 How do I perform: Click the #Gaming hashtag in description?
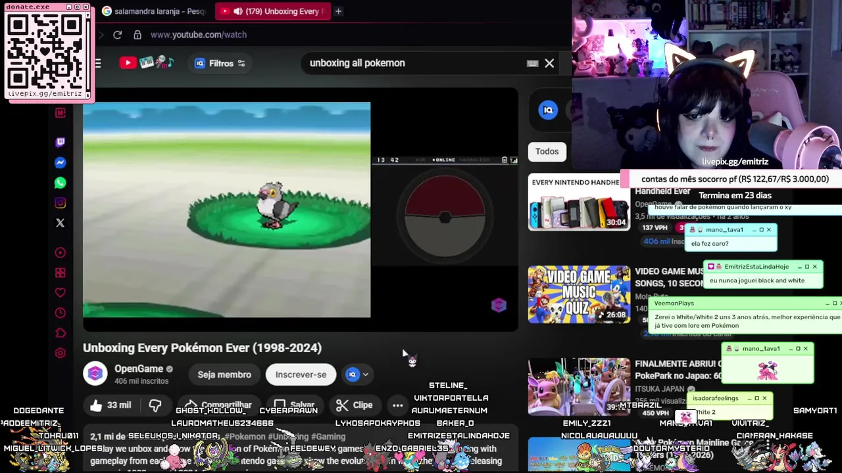coord(328,436)
